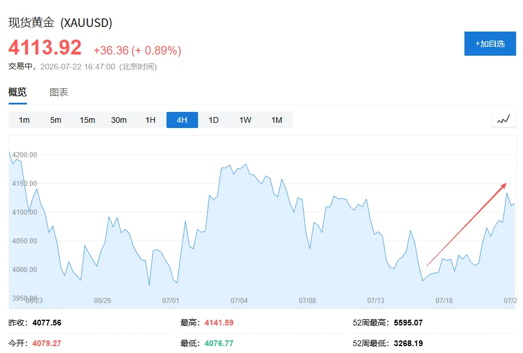This screenshot has height=353, width=523.
Task: Click the timestamp 2026-07-22 16:47:00
Action: pyautogui.click(x=78, y=67)
